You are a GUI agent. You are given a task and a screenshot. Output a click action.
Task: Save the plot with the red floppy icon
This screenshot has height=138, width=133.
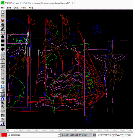3,20
